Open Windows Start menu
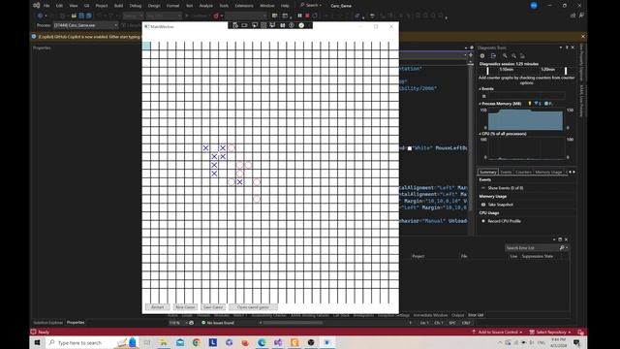This screenshot has height=349, width=620. [x=38, y=342]
